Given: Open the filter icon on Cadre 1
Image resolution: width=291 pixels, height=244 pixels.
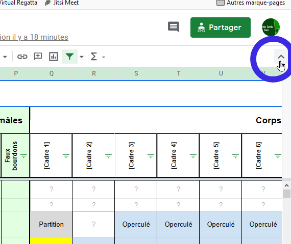Looking at the screenshot, I should 66,156.
